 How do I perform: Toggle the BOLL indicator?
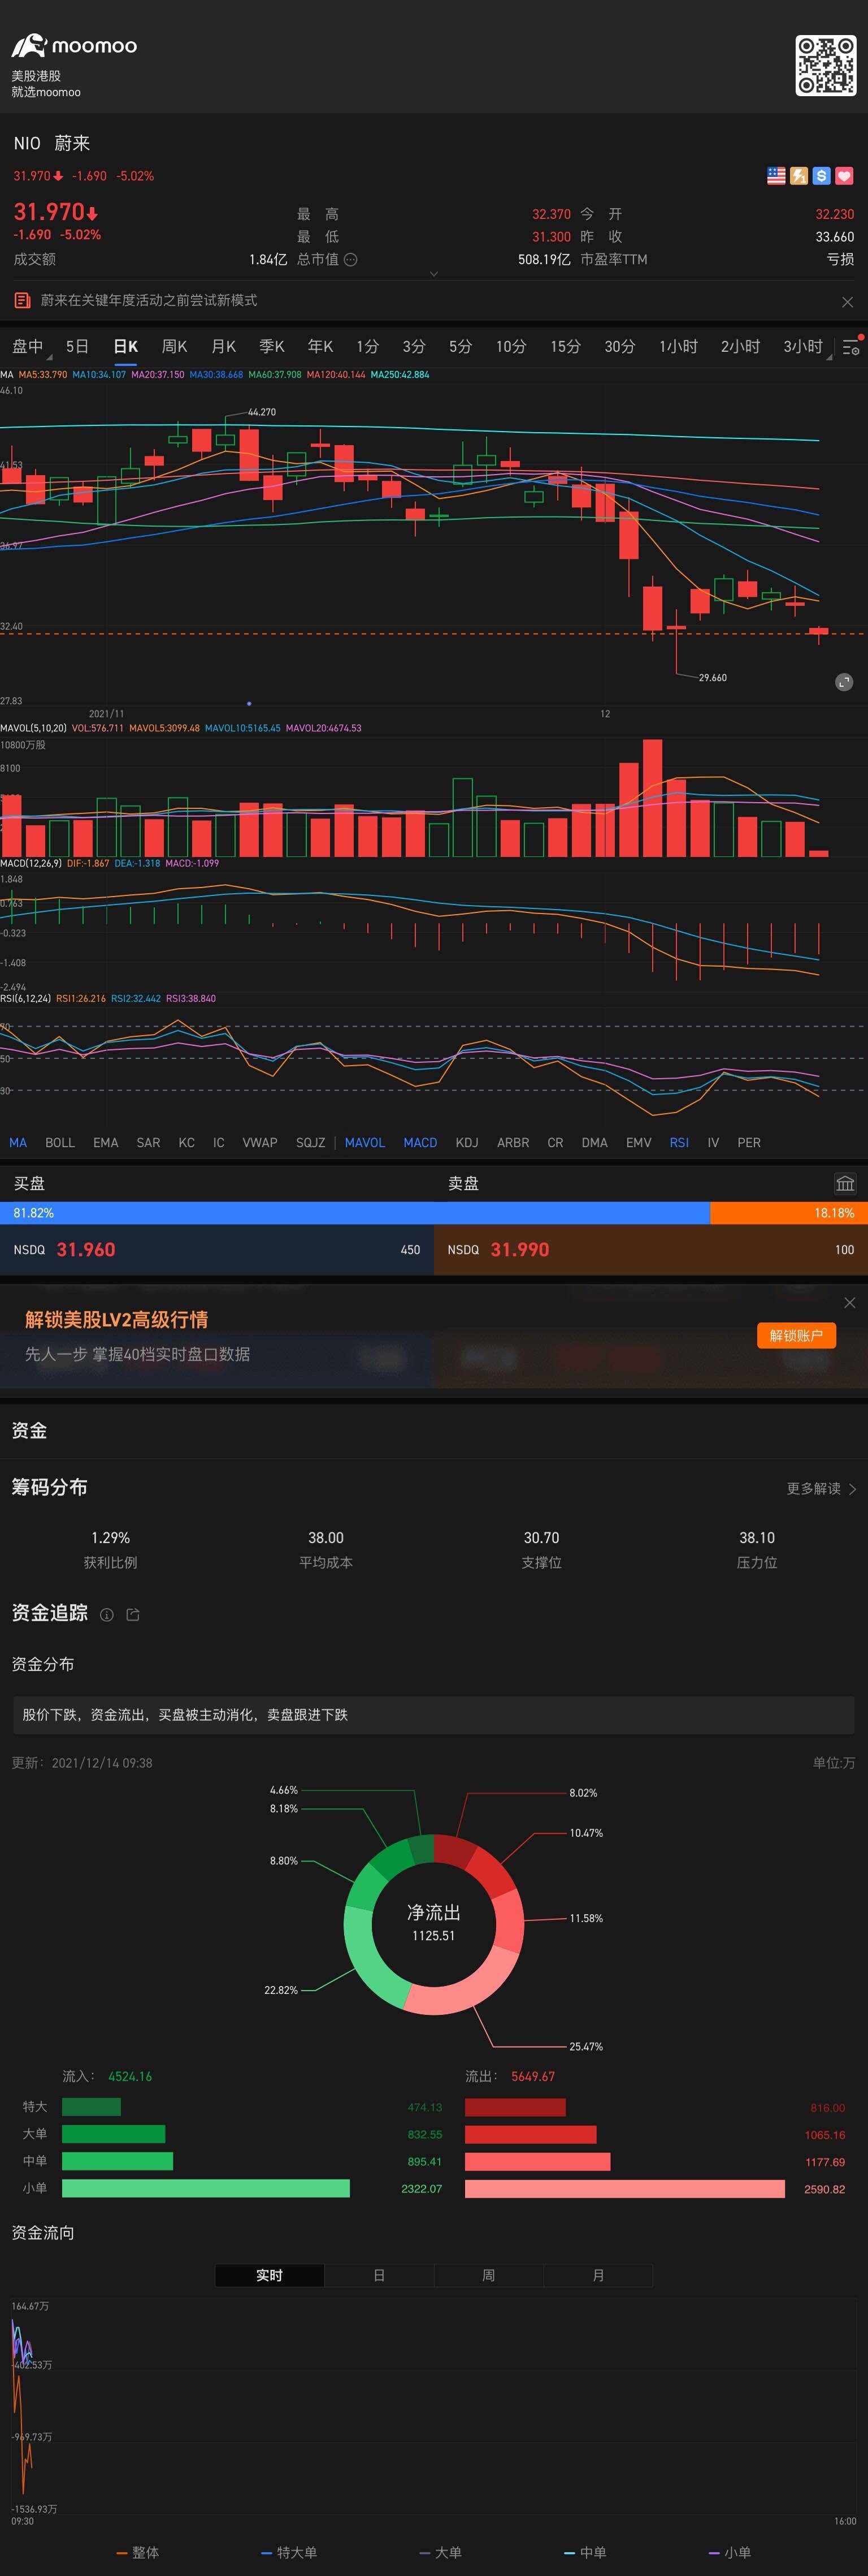[60, 1142]
